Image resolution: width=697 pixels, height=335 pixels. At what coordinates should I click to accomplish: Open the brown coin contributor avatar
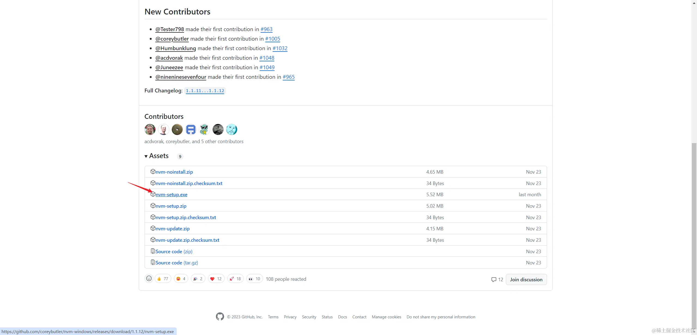pyautogui.click(x=177, y=129)
